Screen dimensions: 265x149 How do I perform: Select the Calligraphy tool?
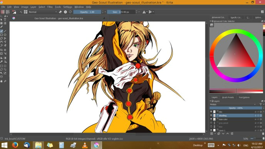[x=2, y=27]
